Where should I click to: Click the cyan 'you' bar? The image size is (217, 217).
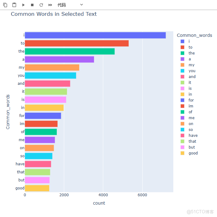click(x=50, y=76)
